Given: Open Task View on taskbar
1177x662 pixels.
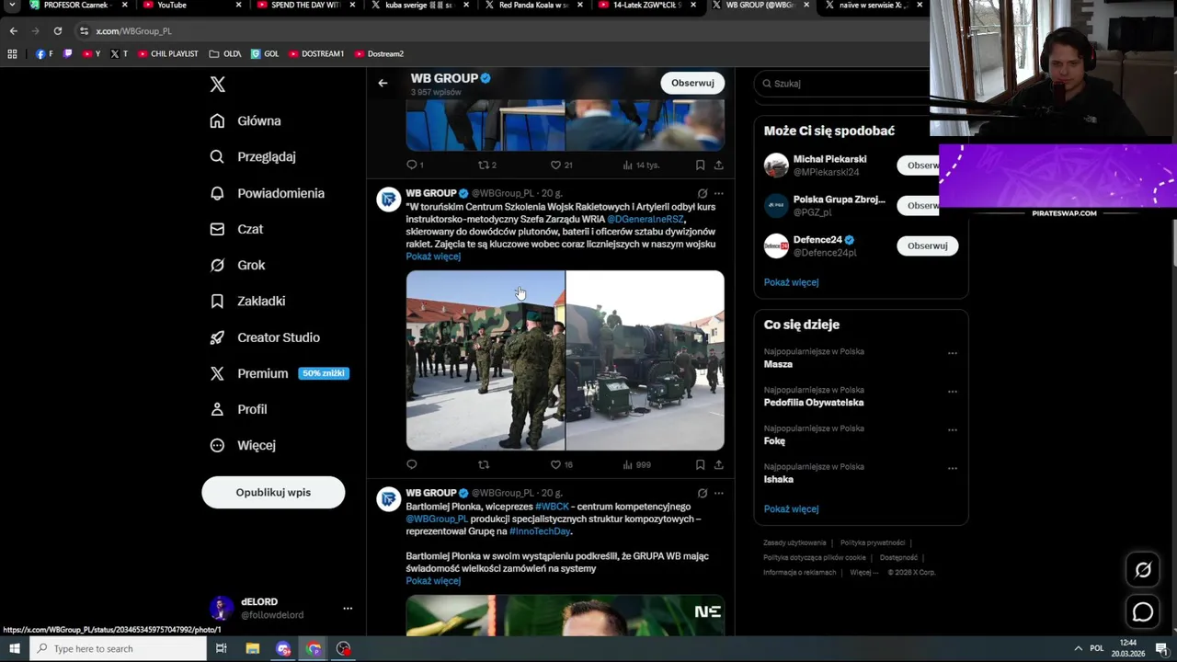Looking at the screenshot, I should (221, 649).
